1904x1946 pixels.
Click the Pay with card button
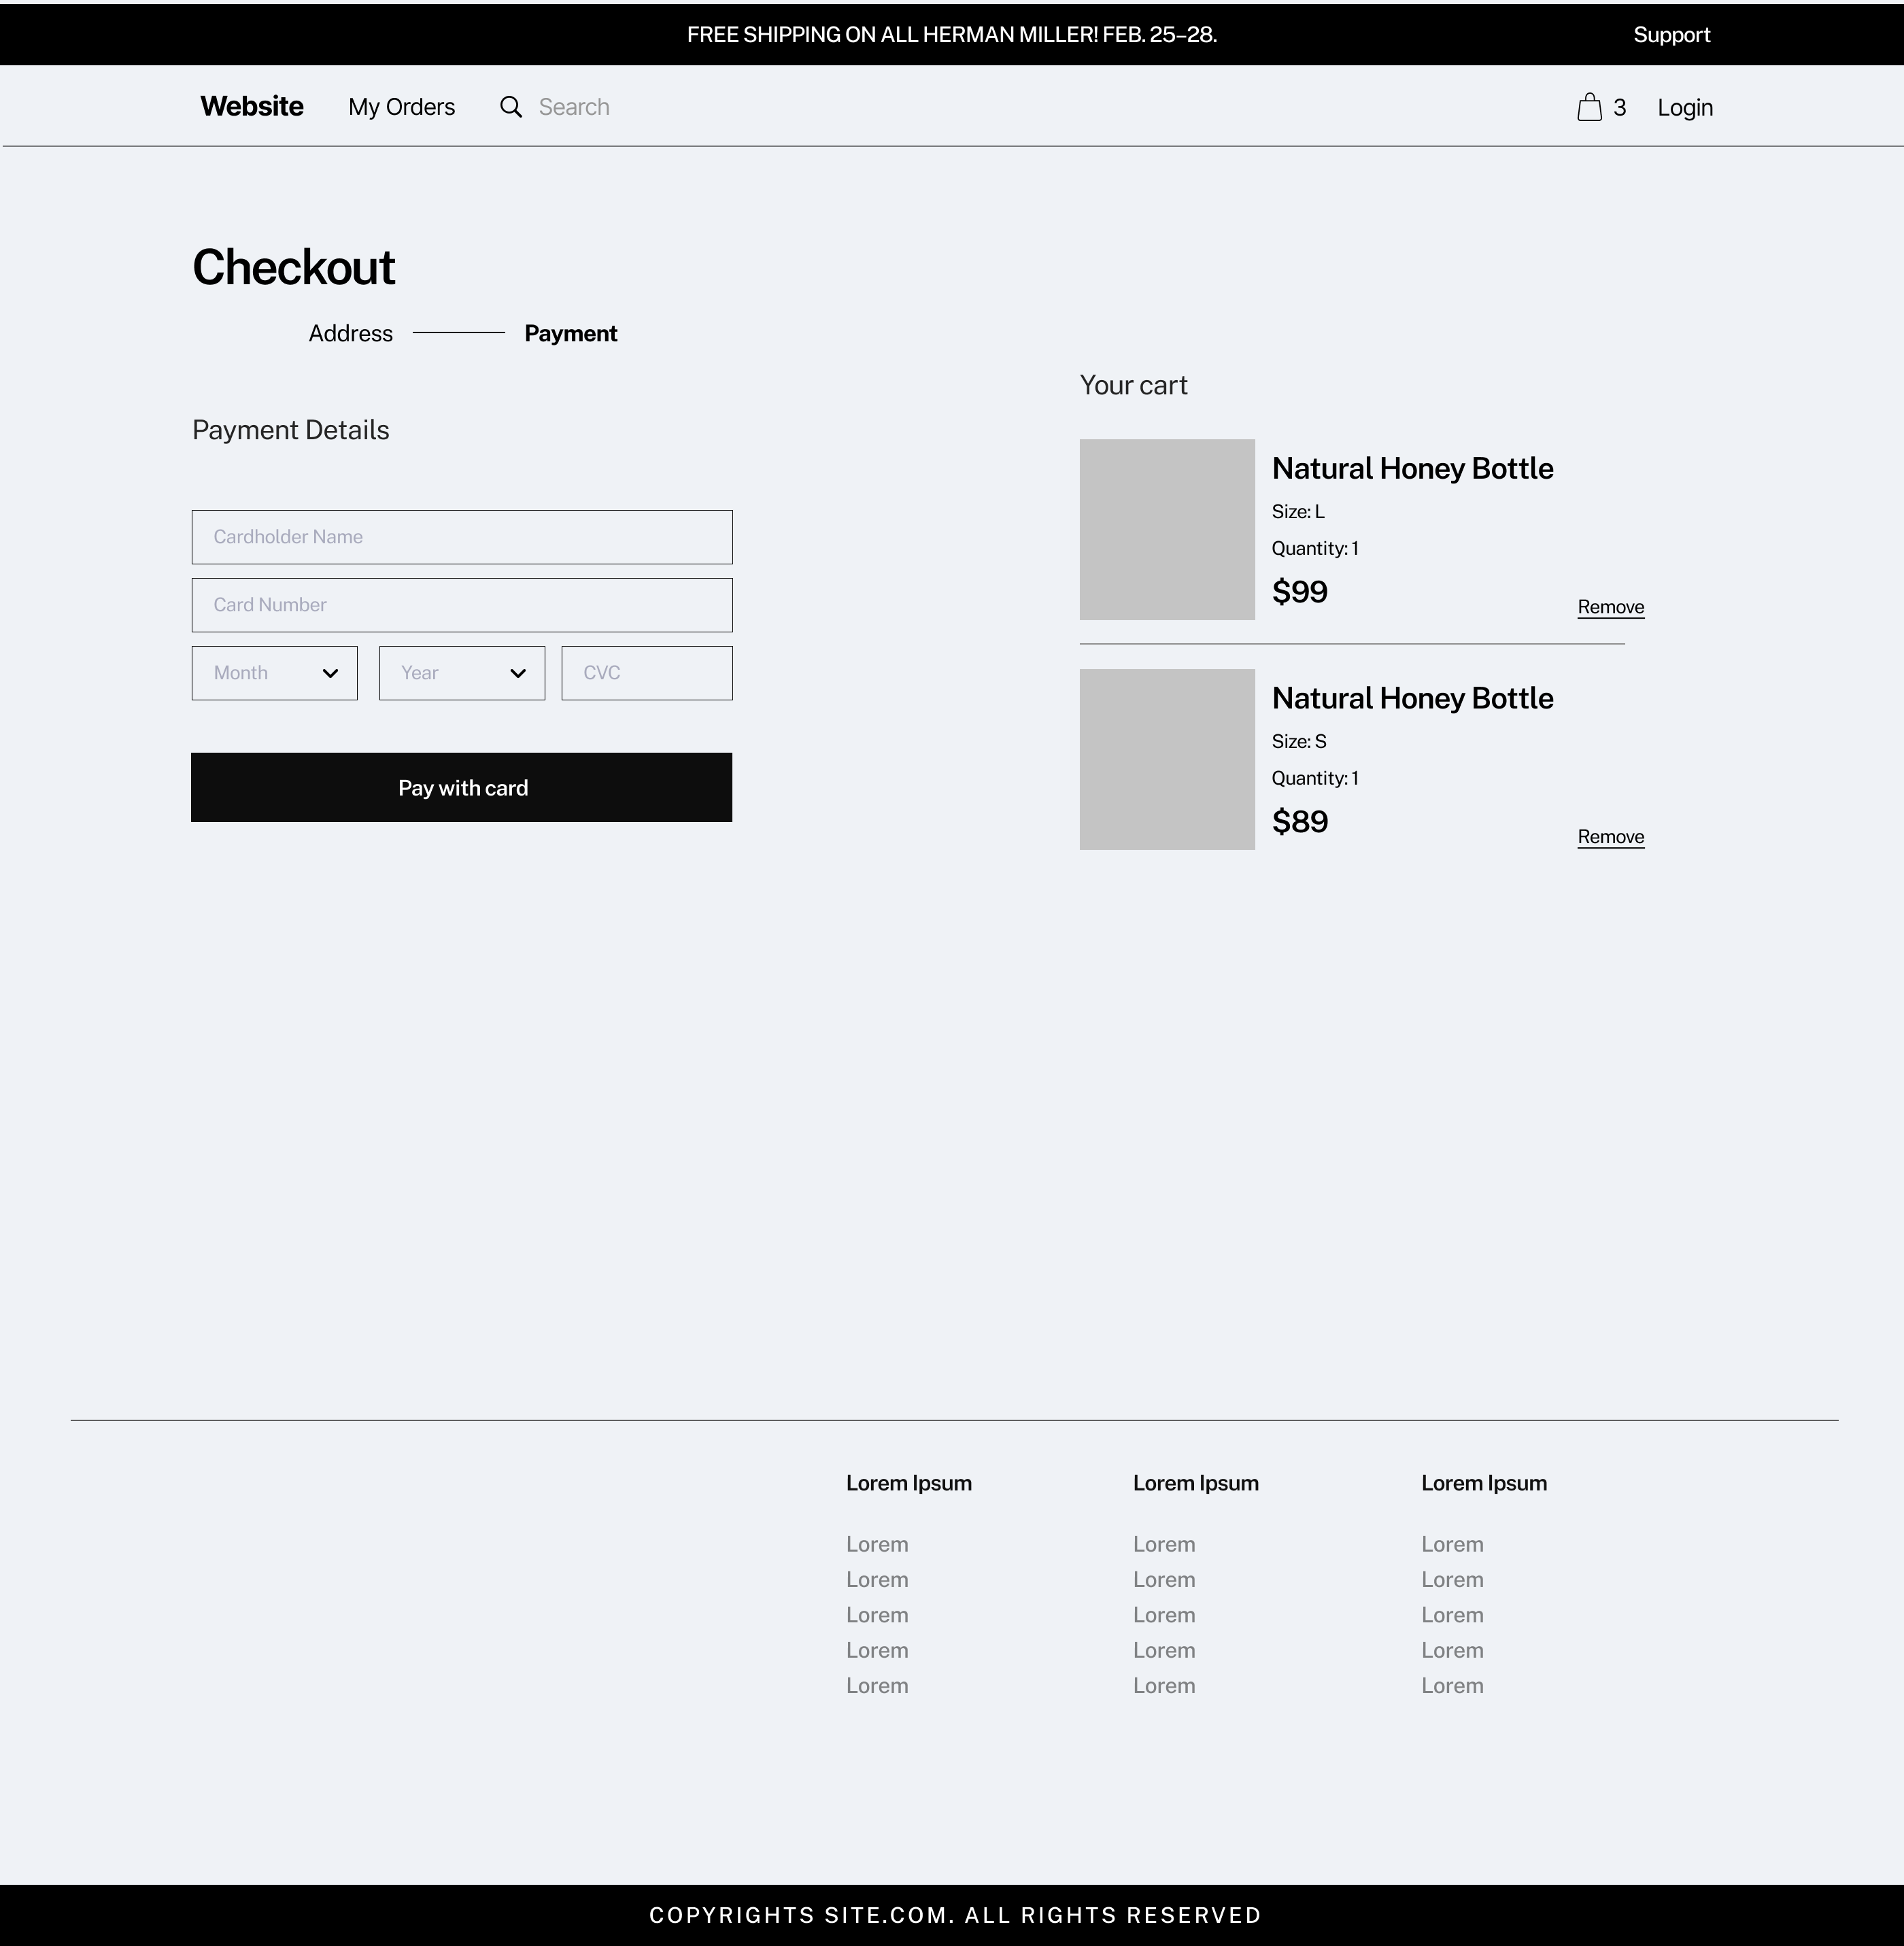point(462,788)
